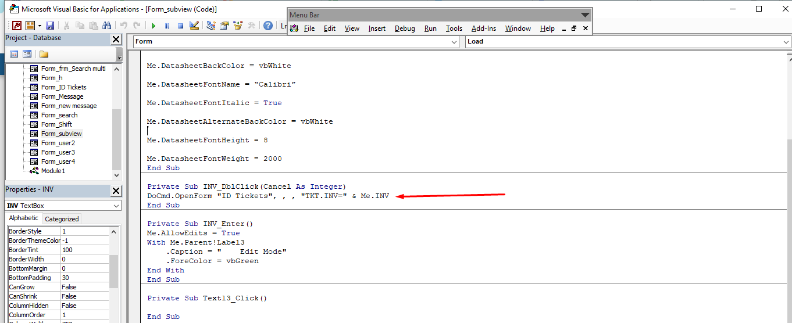Click the Redo arrow icon
Viewport: 792px width, 323px height.
click(137, 26)
